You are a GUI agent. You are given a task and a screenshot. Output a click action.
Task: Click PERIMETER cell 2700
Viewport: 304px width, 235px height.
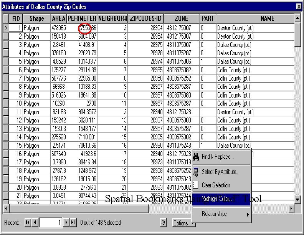point(82,104)
